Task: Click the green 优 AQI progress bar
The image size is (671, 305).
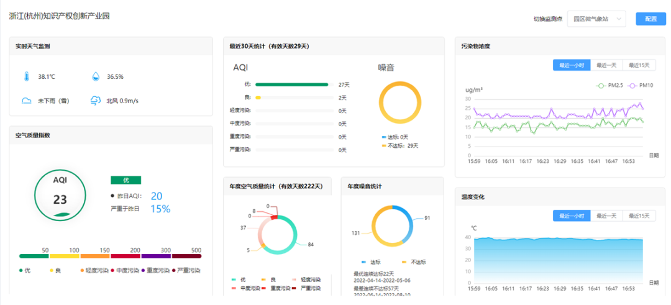Action: pyautogui.click(x=292, y=84)
